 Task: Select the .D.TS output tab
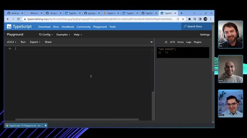pos(173,42)
